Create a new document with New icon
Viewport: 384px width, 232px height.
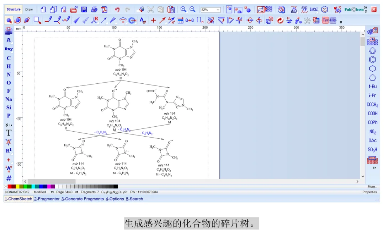tap(43, 10)
